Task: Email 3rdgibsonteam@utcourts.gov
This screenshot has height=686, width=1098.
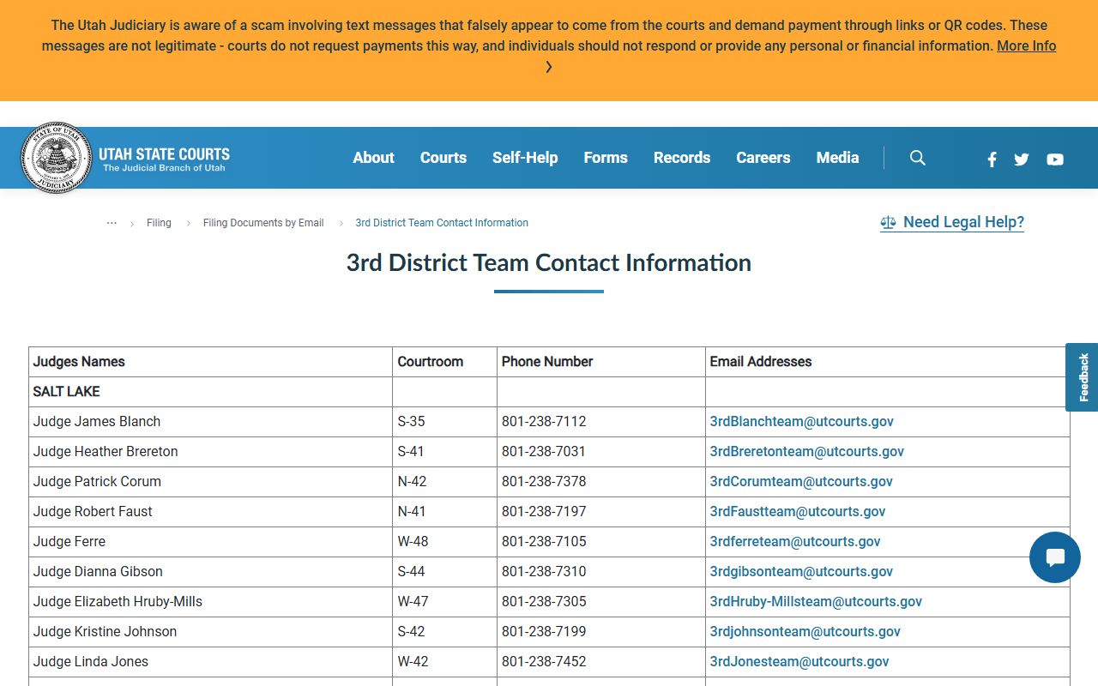Action: point(801,571)
